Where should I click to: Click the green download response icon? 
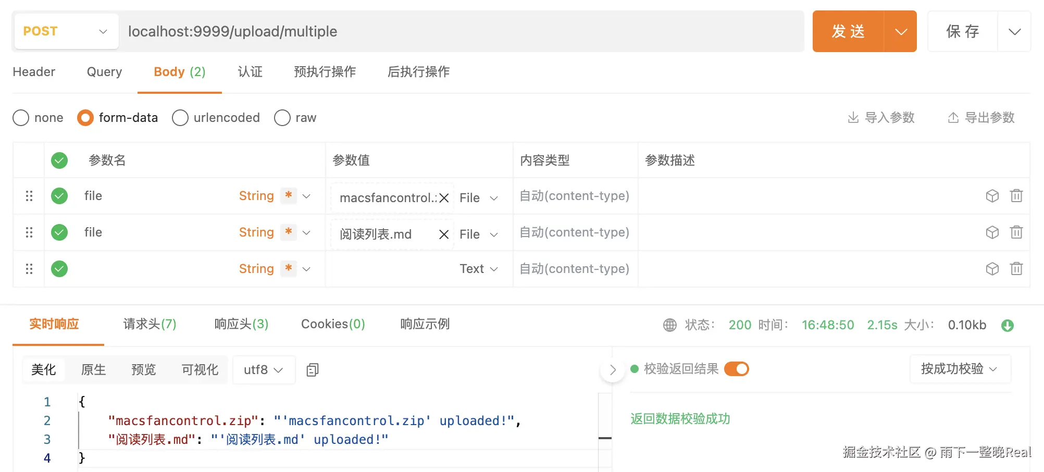click(x=1007, y=326)
